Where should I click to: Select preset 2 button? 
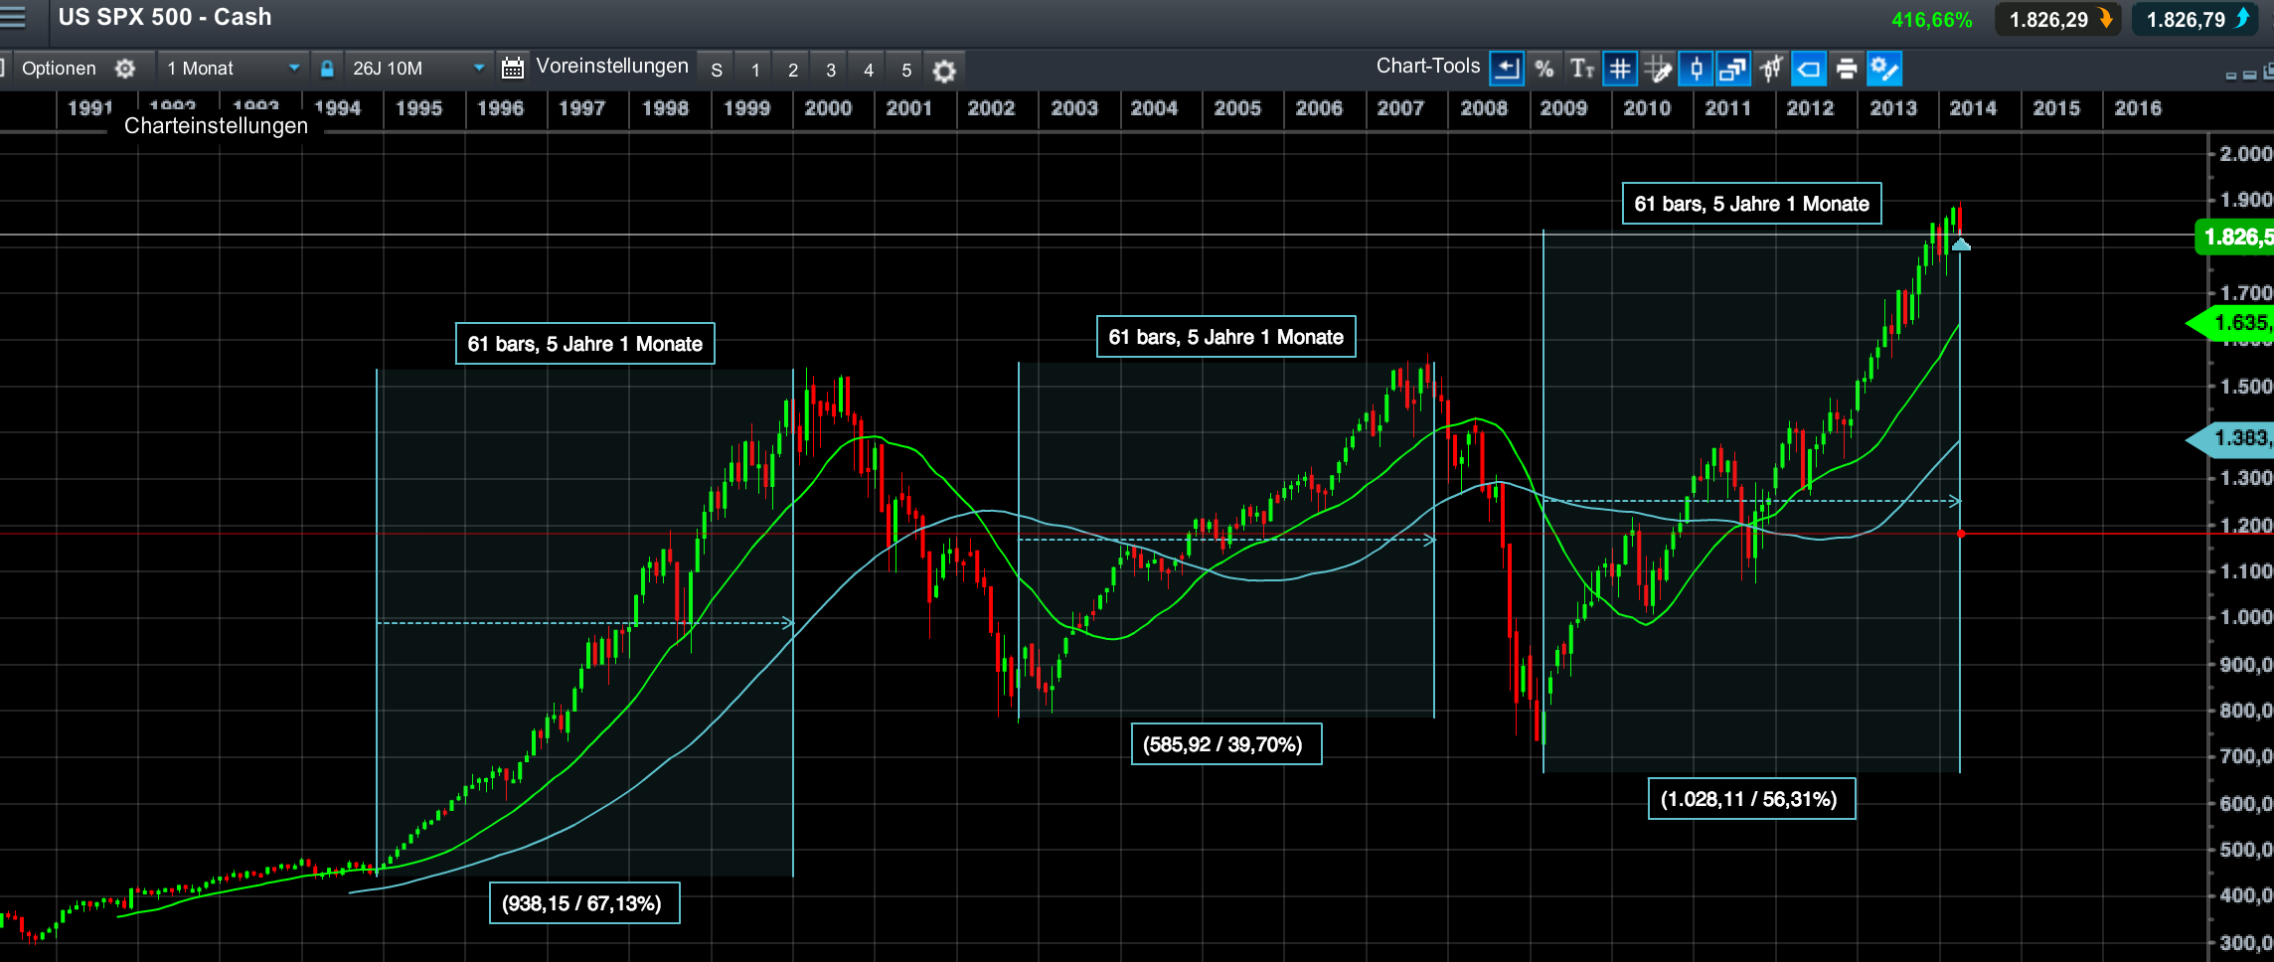(793, 70)
